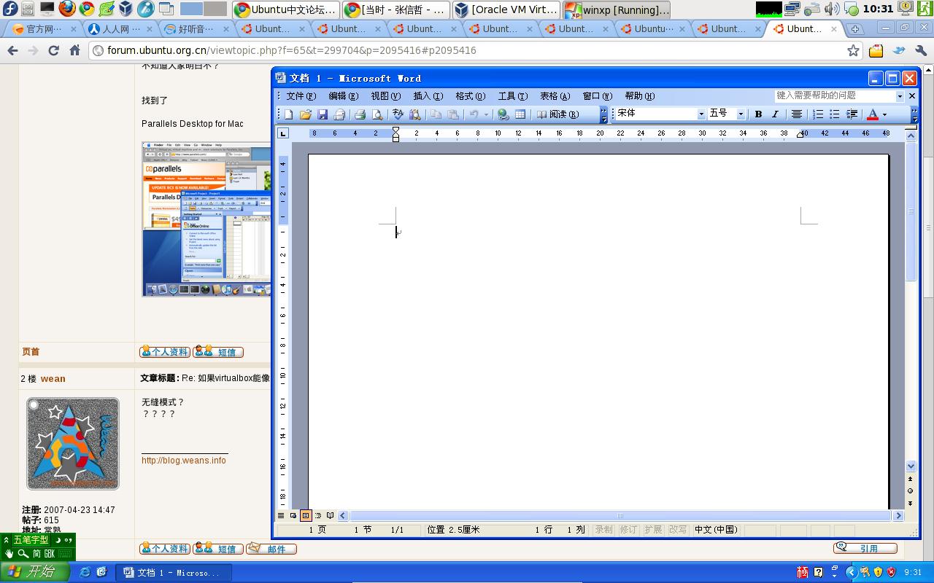
Task: Open the 帮助(H) menu in Word
Action: click(x=639, y=96)
